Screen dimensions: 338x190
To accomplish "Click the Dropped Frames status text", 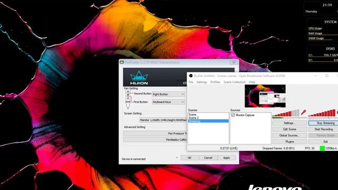I will point(278,148).
